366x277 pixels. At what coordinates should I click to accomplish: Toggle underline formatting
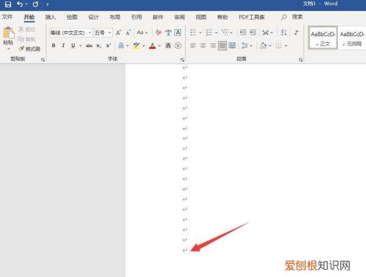pos(73,45)
